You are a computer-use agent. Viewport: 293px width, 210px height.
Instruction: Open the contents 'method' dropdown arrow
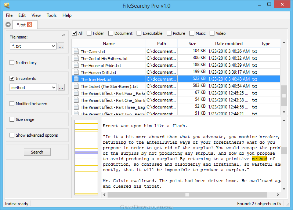[x=54, y=88]
